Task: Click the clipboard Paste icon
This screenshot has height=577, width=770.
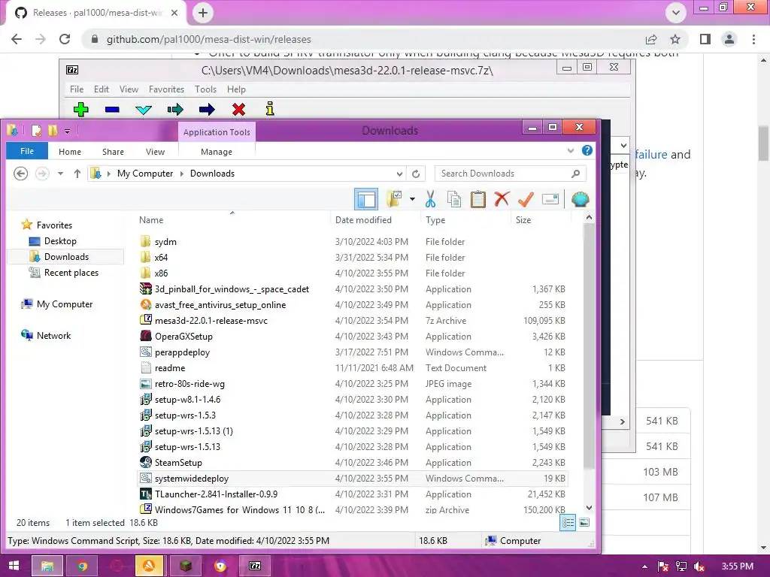Action: [477, 199]
